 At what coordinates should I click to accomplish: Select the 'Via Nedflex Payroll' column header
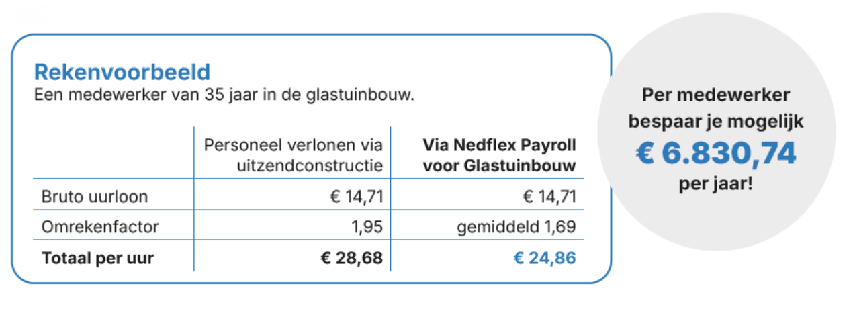click(499, 146)
